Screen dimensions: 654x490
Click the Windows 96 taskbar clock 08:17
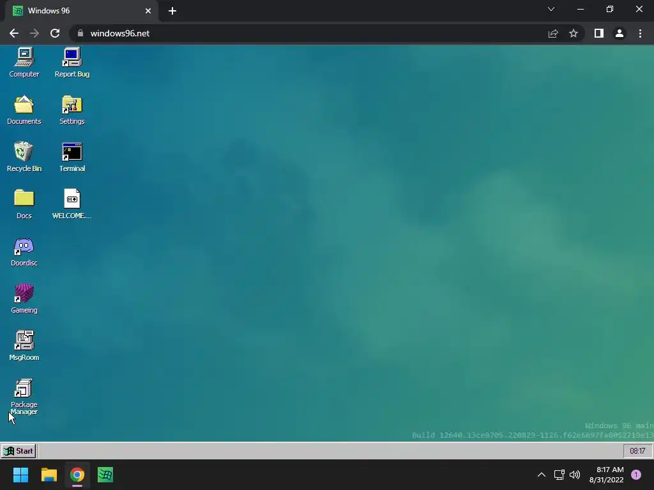(637, 451)
